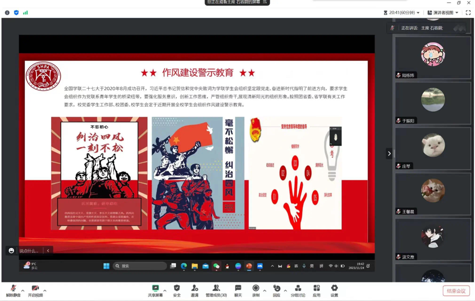Toggle full screen mode at top right
The image size is (475, 301).
click(x=468, y=12)
